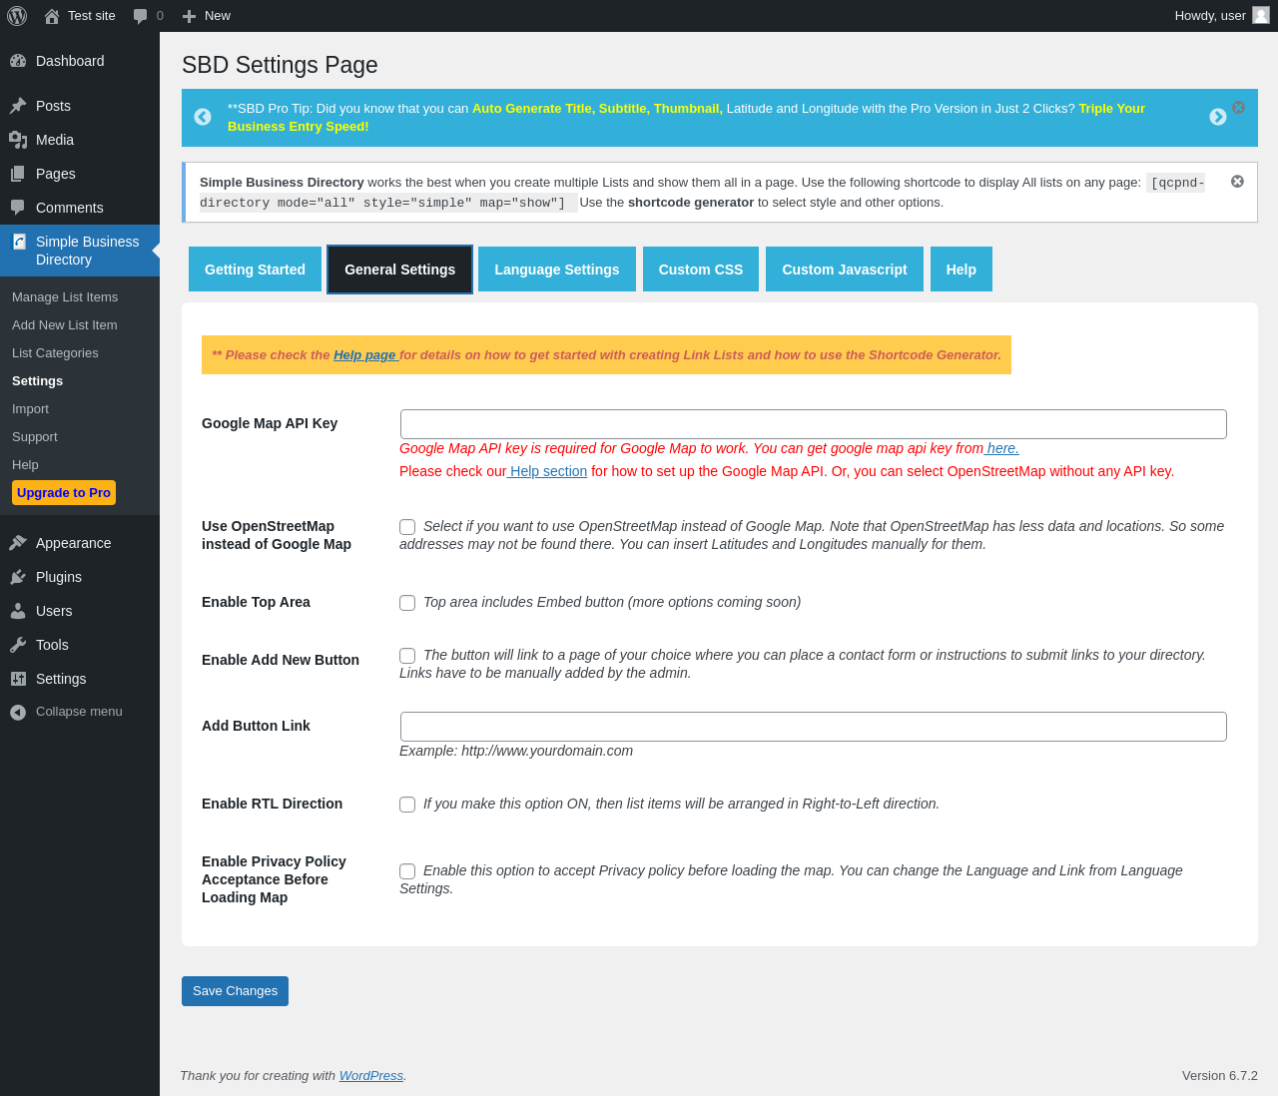Click the WordPress Settings sliders icon
Viewport: 1278px width, 1096px height.
[x=18, y=679]
